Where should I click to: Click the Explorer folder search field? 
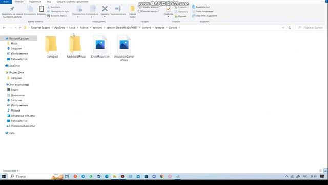(311, 28)
